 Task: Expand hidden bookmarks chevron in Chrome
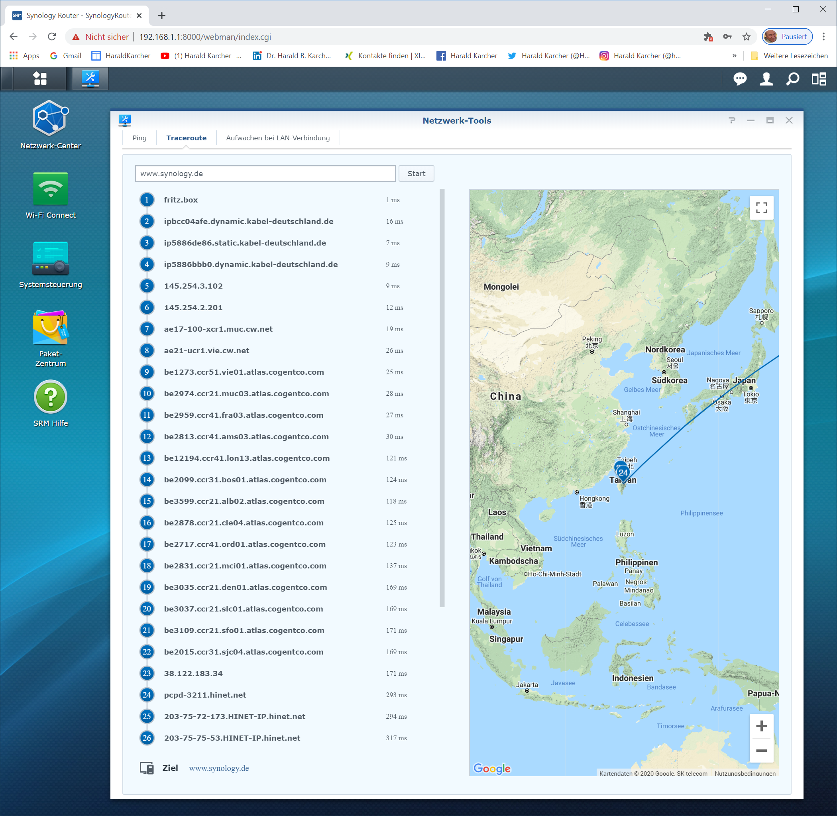734,56
